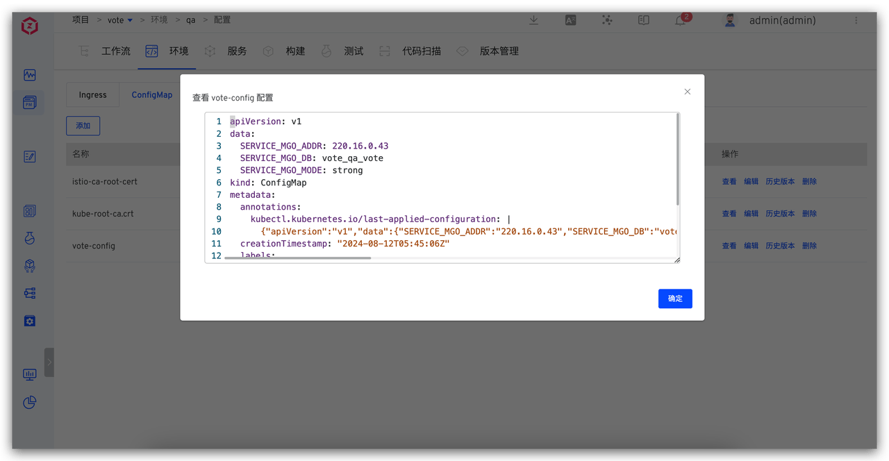Open the more options menu beside admin
Image resolution: width=889 pixels, height=461 pixels.
click(x=858, y=20)
